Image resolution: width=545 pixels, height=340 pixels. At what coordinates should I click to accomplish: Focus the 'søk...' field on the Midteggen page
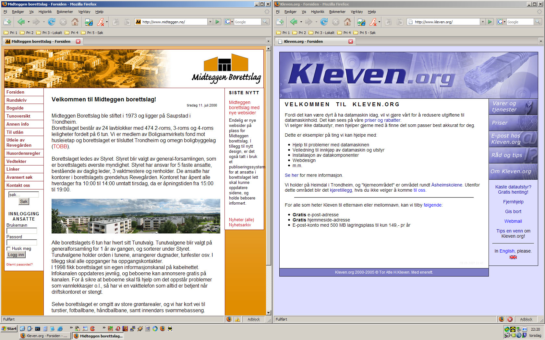coord(23,195)
